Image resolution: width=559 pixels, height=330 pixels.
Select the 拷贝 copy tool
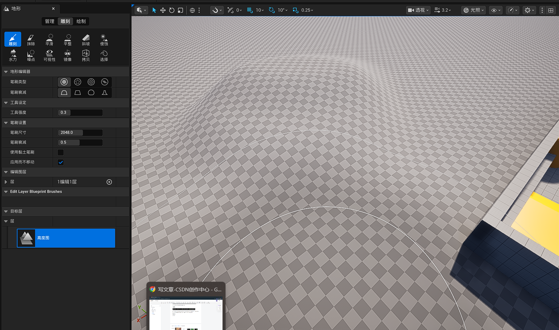click(x=86, y=55)
